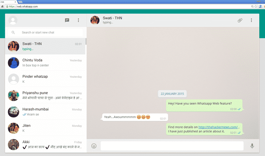The image size is (265, 156).
Task: Click the attach file paperclip icon
Action: click(240, 20)
